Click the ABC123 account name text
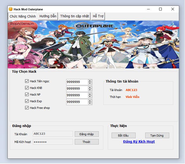 click(x=131, y=90)
